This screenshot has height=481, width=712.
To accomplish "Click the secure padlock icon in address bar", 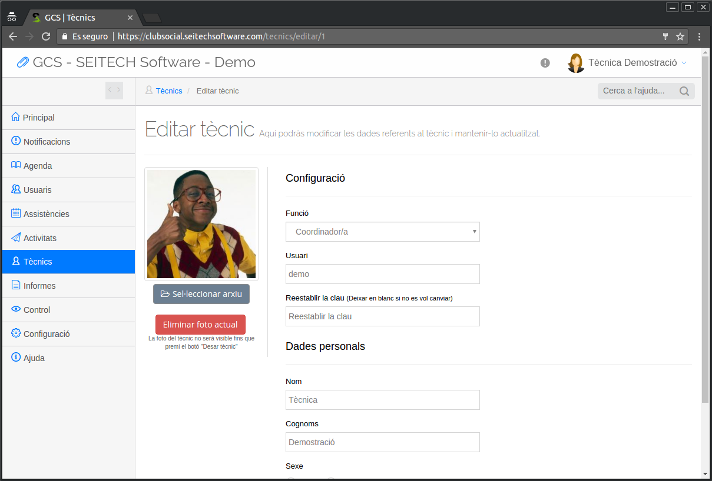I will pyautogui.click(x=65, y=36).
